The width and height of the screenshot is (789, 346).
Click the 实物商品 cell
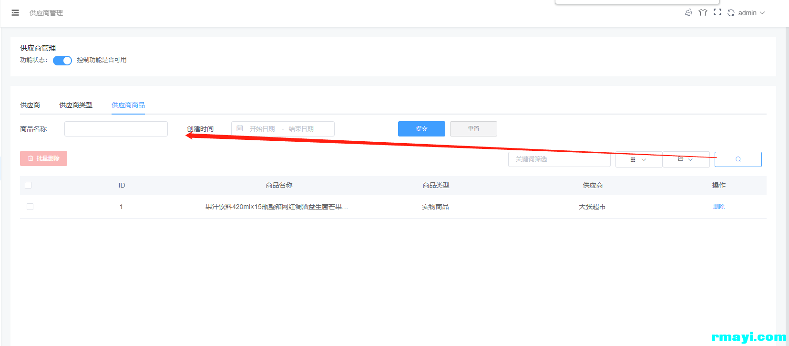(435, 207)
